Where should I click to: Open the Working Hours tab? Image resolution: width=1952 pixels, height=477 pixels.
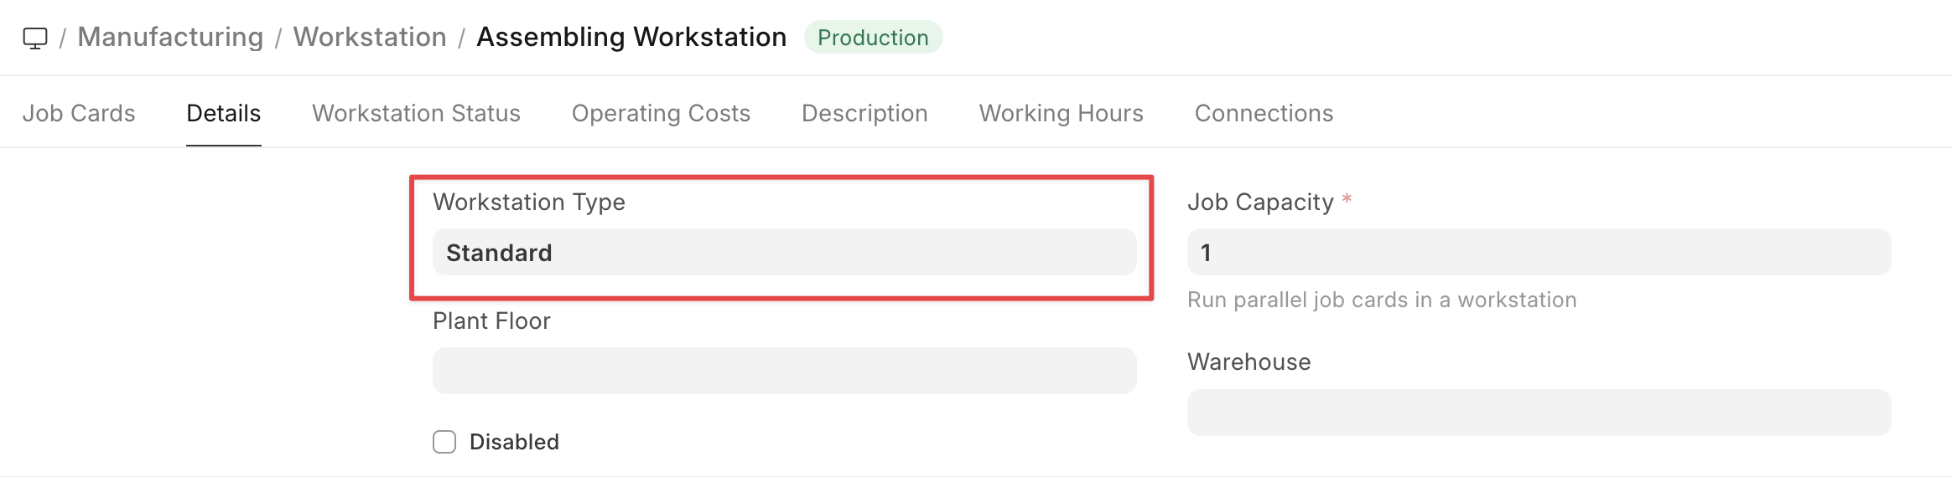click(1061, 113)
